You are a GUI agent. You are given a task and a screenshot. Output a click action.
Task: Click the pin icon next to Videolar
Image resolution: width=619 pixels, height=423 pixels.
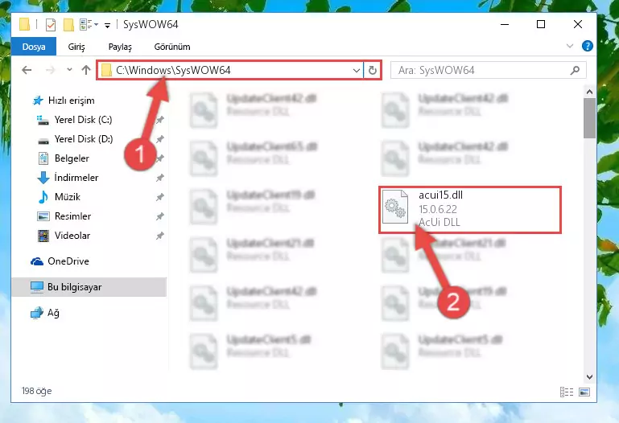click(160, 236)
